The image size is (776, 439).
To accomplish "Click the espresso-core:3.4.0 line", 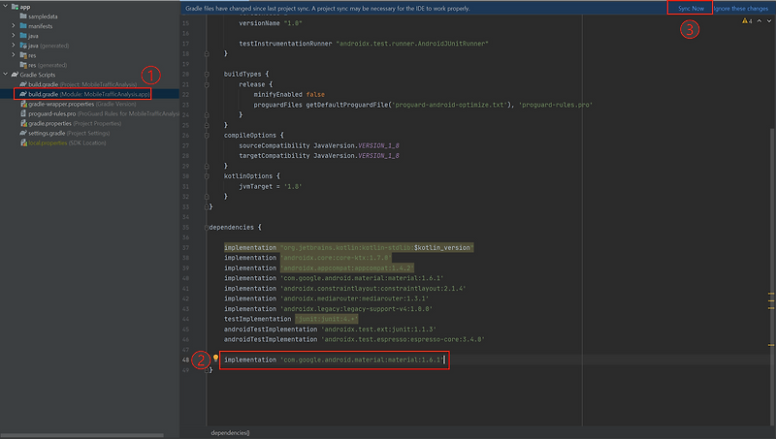I will click(x=354, y=339).
